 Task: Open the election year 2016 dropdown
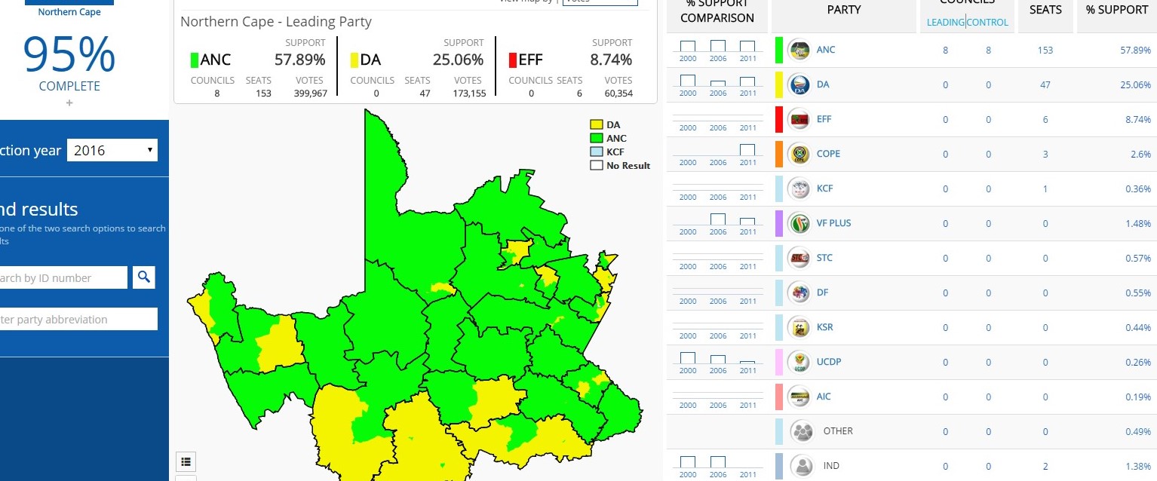112,149
